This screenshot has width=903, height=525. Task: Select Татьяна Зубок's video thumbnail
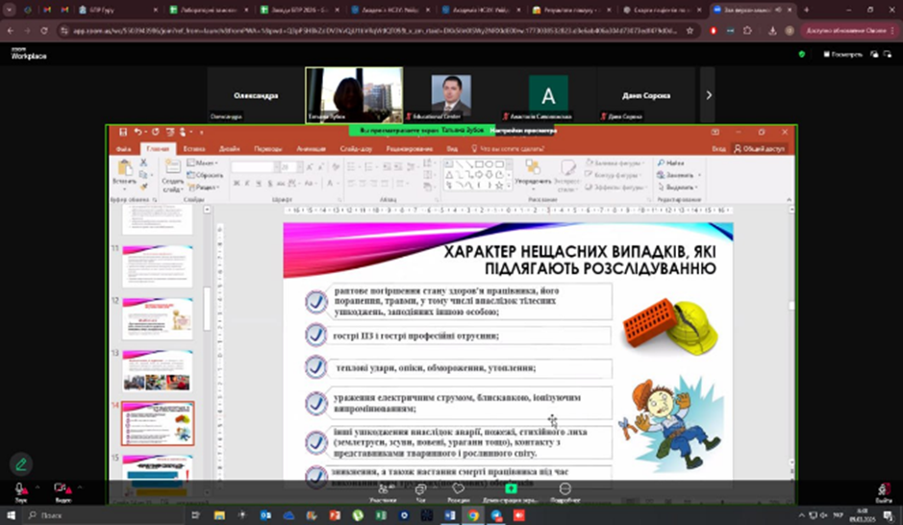click(x=354, y=94)
